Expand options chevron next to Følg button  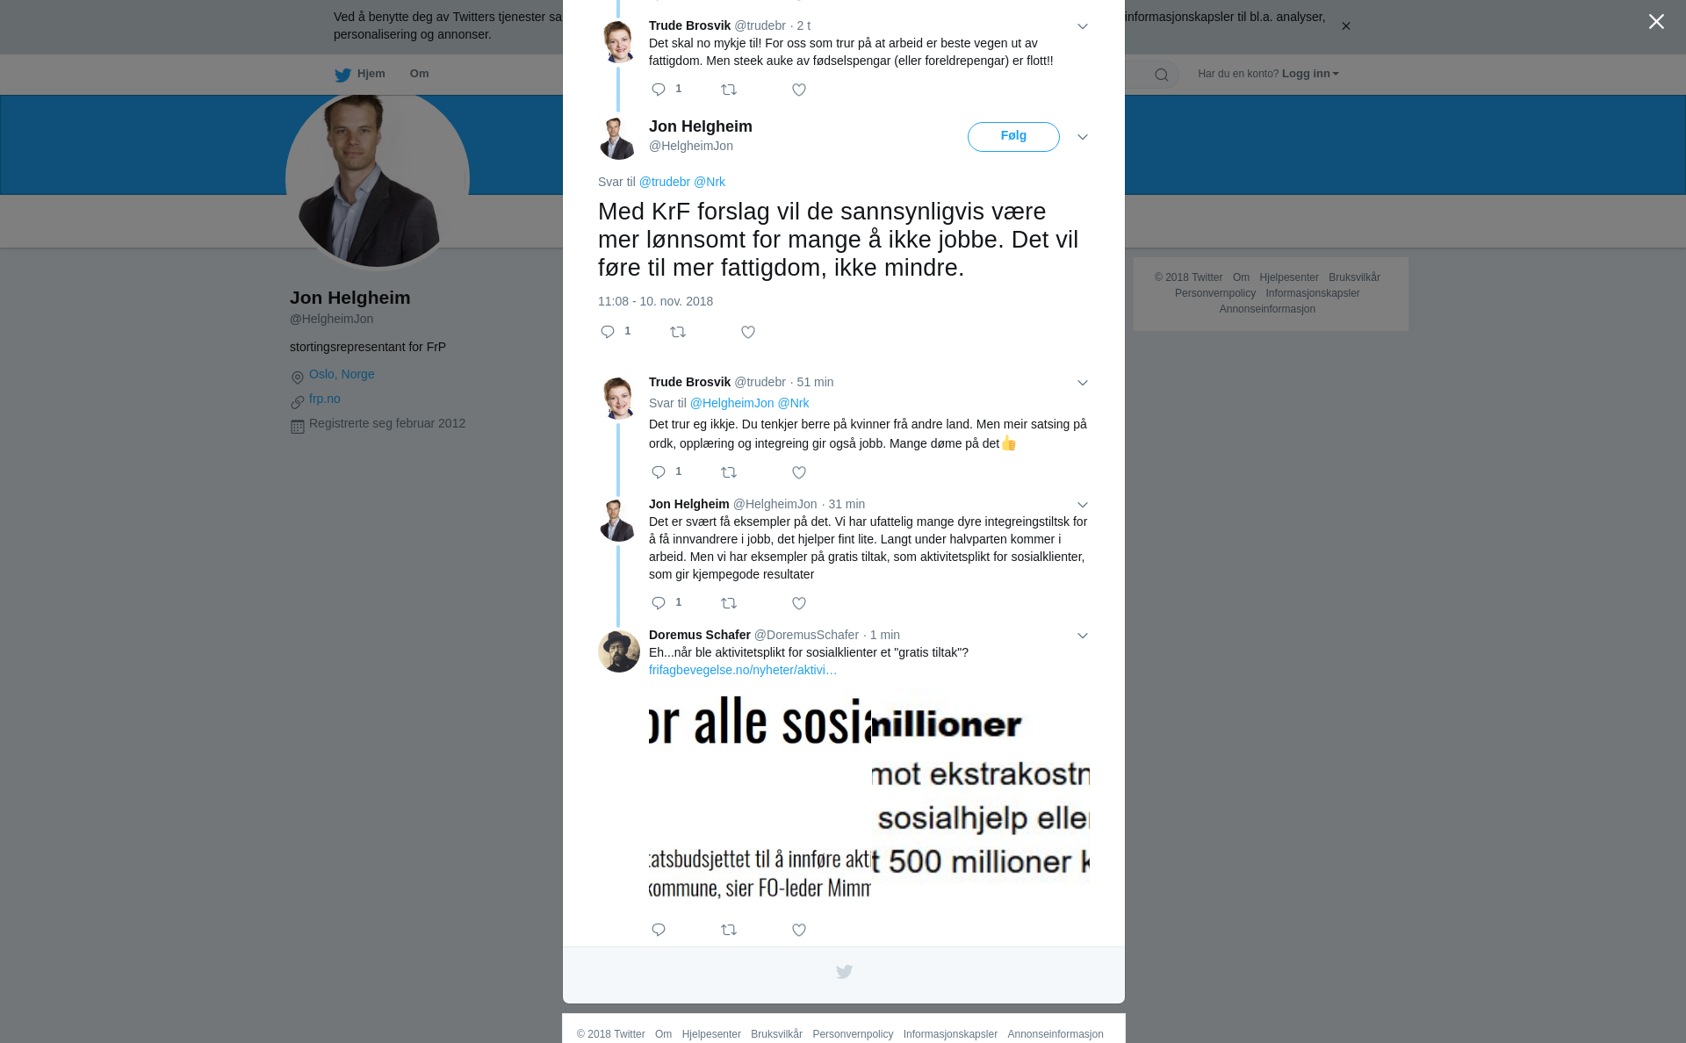(1083, 137)
